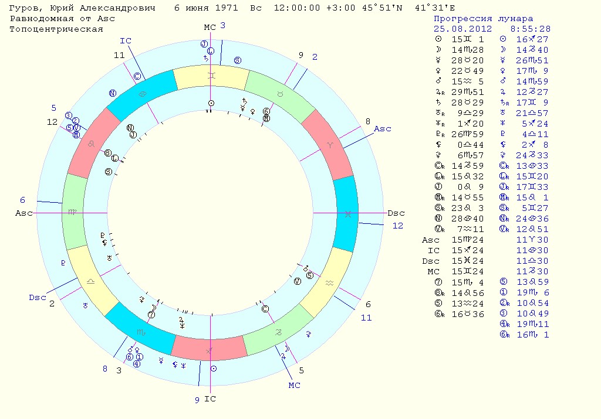Click the 'IC' row label in the positions table
Image resolution: width=601 pixels, height=419 pixels.
[x=434, y=250]
